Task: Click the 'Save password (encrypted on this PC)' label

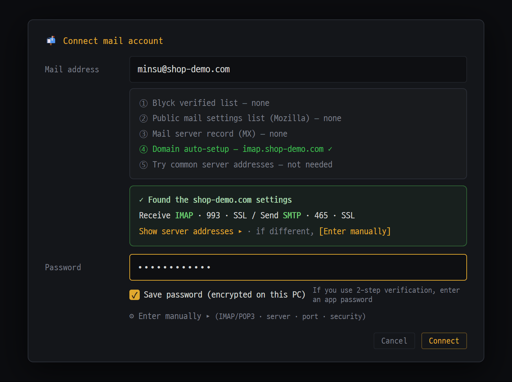Action: coord(225,295)
